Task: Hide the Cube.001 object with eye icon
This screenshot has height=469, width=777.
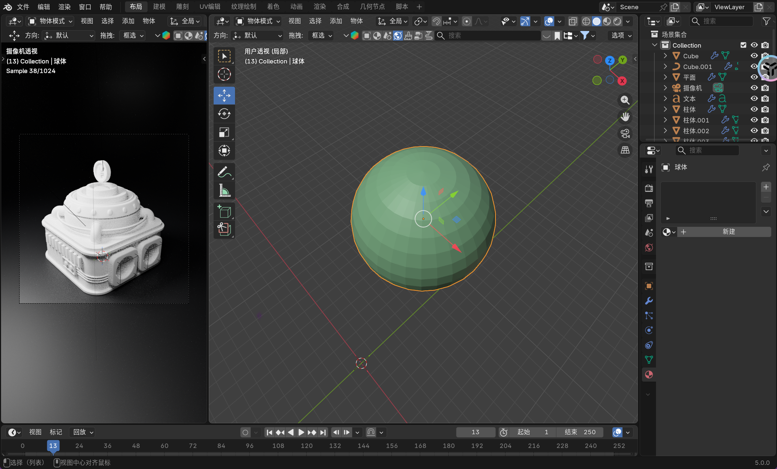Action: (754, 66)
